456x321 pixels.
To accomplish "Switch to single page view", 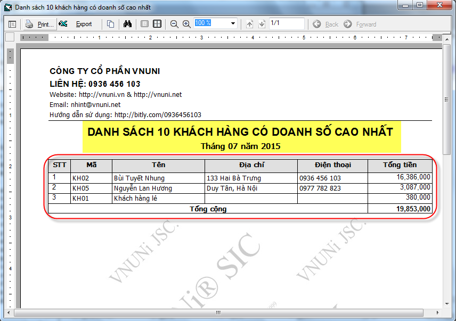I will pos(144,24).
